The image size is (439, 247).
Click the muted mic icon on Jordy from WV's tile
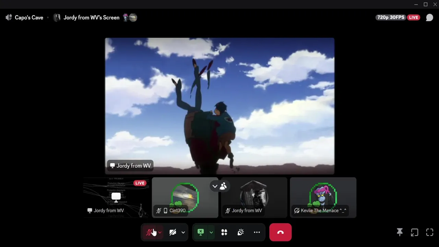pos(228,211)
